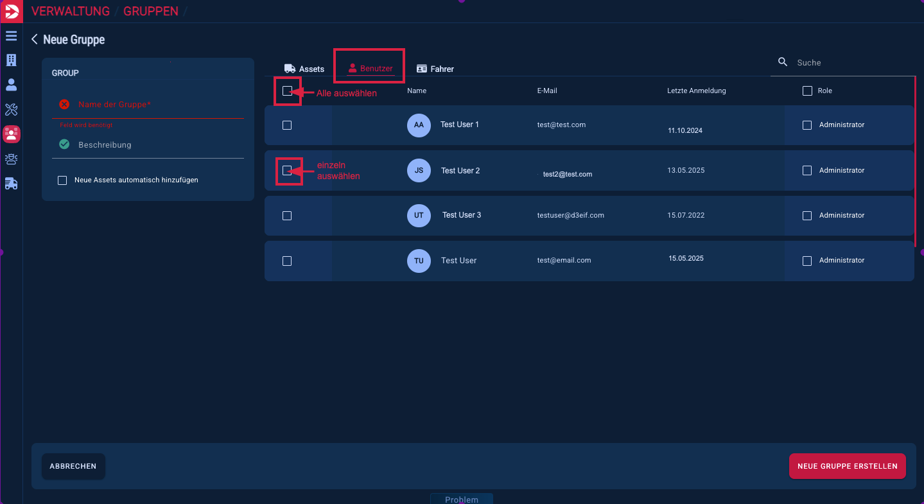Select the checkbox for Test User 3
Viewport: 924px width, 504px height.
click(x=287, y=216)
